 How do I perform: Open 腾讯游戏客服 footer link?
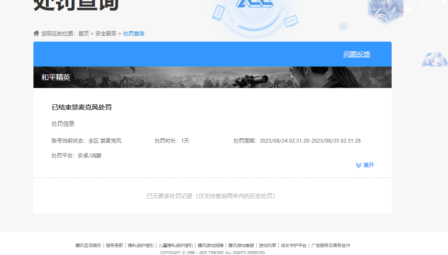[241, 245]
